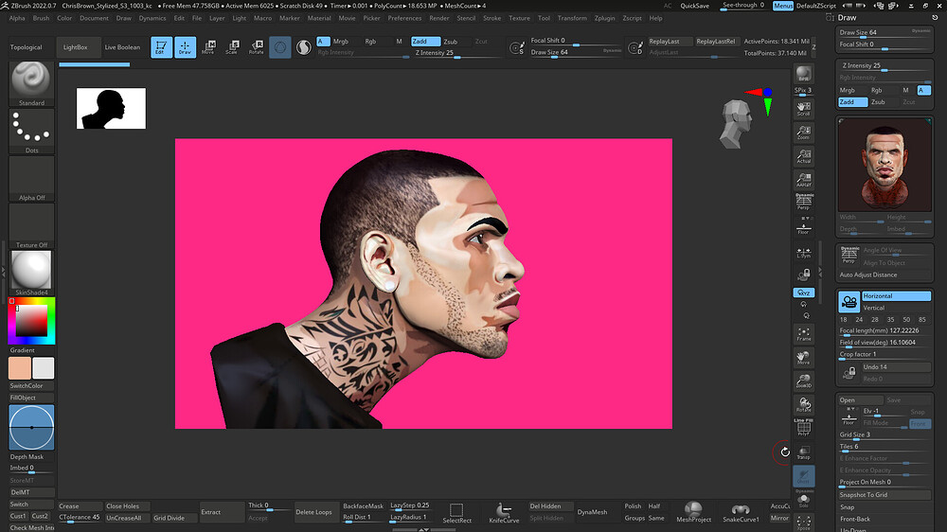Image resolution: width=947 pixels, height=532 pixels.
Task: Click the LightBox button
Action: coord(76,47)
